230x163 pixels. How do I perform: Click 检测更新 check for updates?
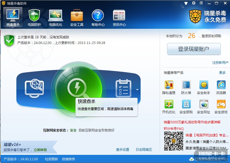52,159
